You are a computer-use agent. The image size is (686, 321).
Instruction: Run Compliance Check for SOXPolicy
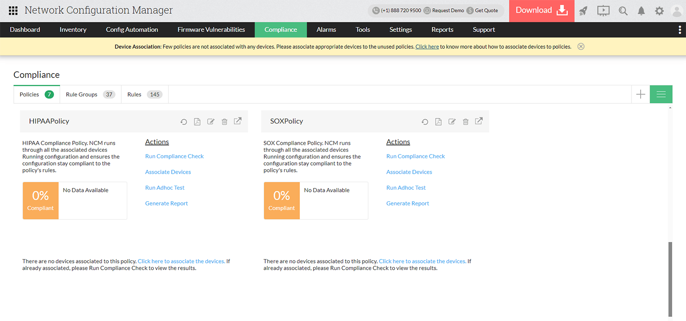tap(415, 156)
